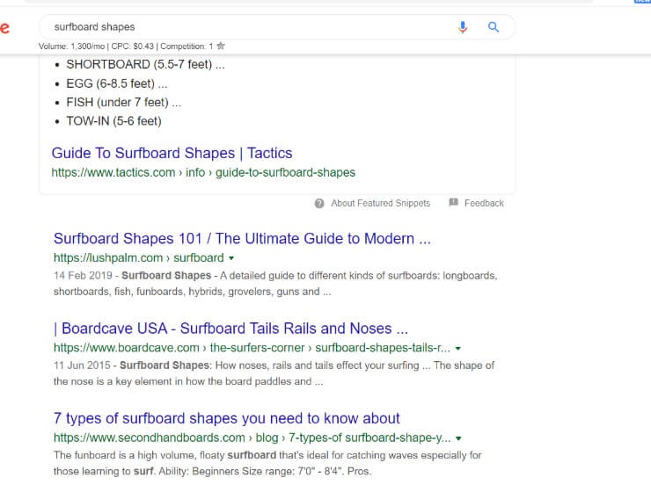
Task: Click the lushpalm snippet dated 14 Feb 2019
Action: (275, 284)
